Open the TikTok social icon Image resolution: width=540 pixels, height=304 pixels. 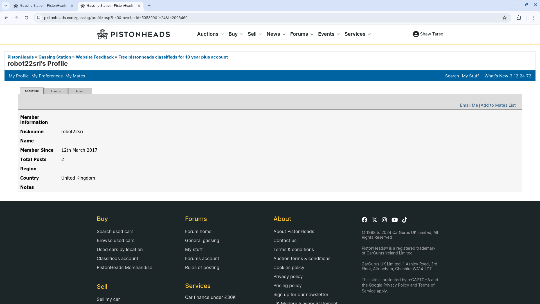coord(405,220)
